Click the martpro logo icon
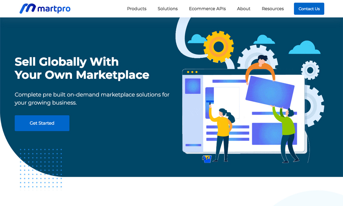 pyautogui.click(x=27, y=9)
